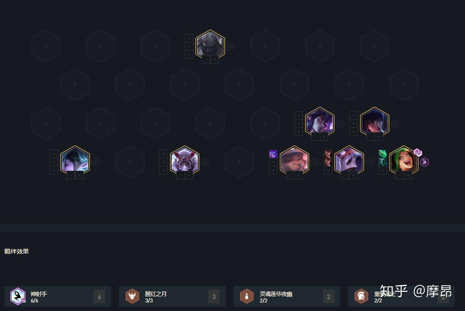
Task: Select the Teemo champion hexagon
Action: [294, 160]
